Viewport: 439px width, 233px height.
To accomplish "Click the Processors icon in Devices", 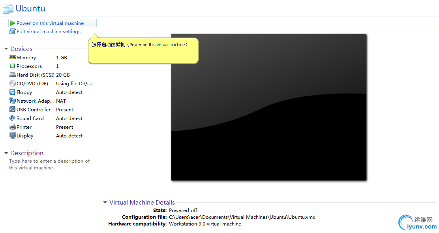I will click(x=12, y=66).
